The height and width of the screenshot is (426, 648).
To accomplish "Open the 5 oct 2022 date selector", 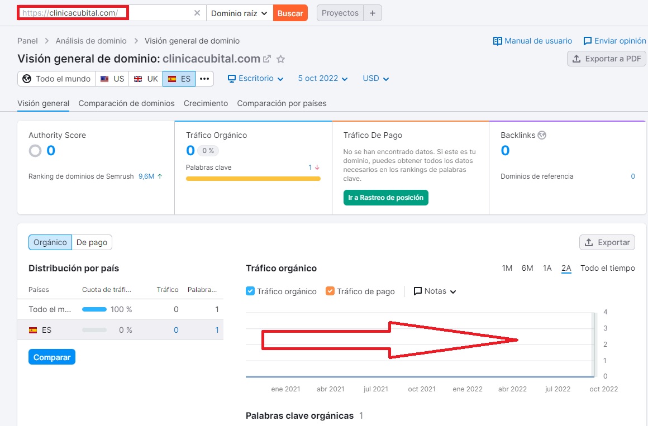I will tap(323, 79).
